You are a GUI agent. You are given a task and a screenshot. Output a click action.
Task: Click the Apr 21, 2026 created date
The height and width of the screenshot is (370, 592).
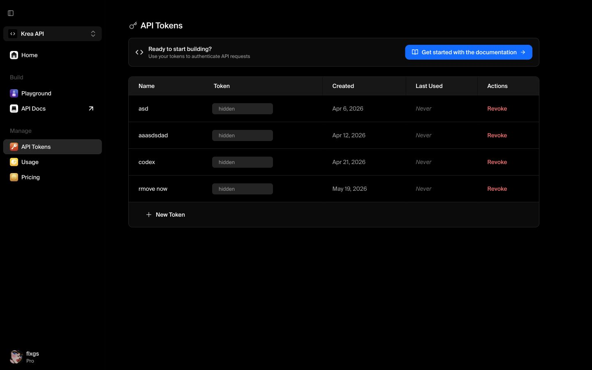[x=349, y=162]
